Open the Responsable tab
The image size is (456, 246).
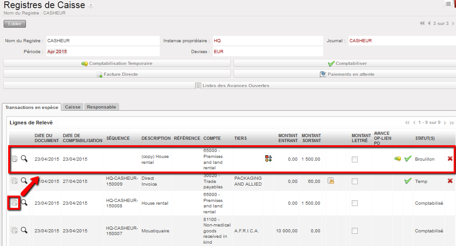tap(101, 107)
